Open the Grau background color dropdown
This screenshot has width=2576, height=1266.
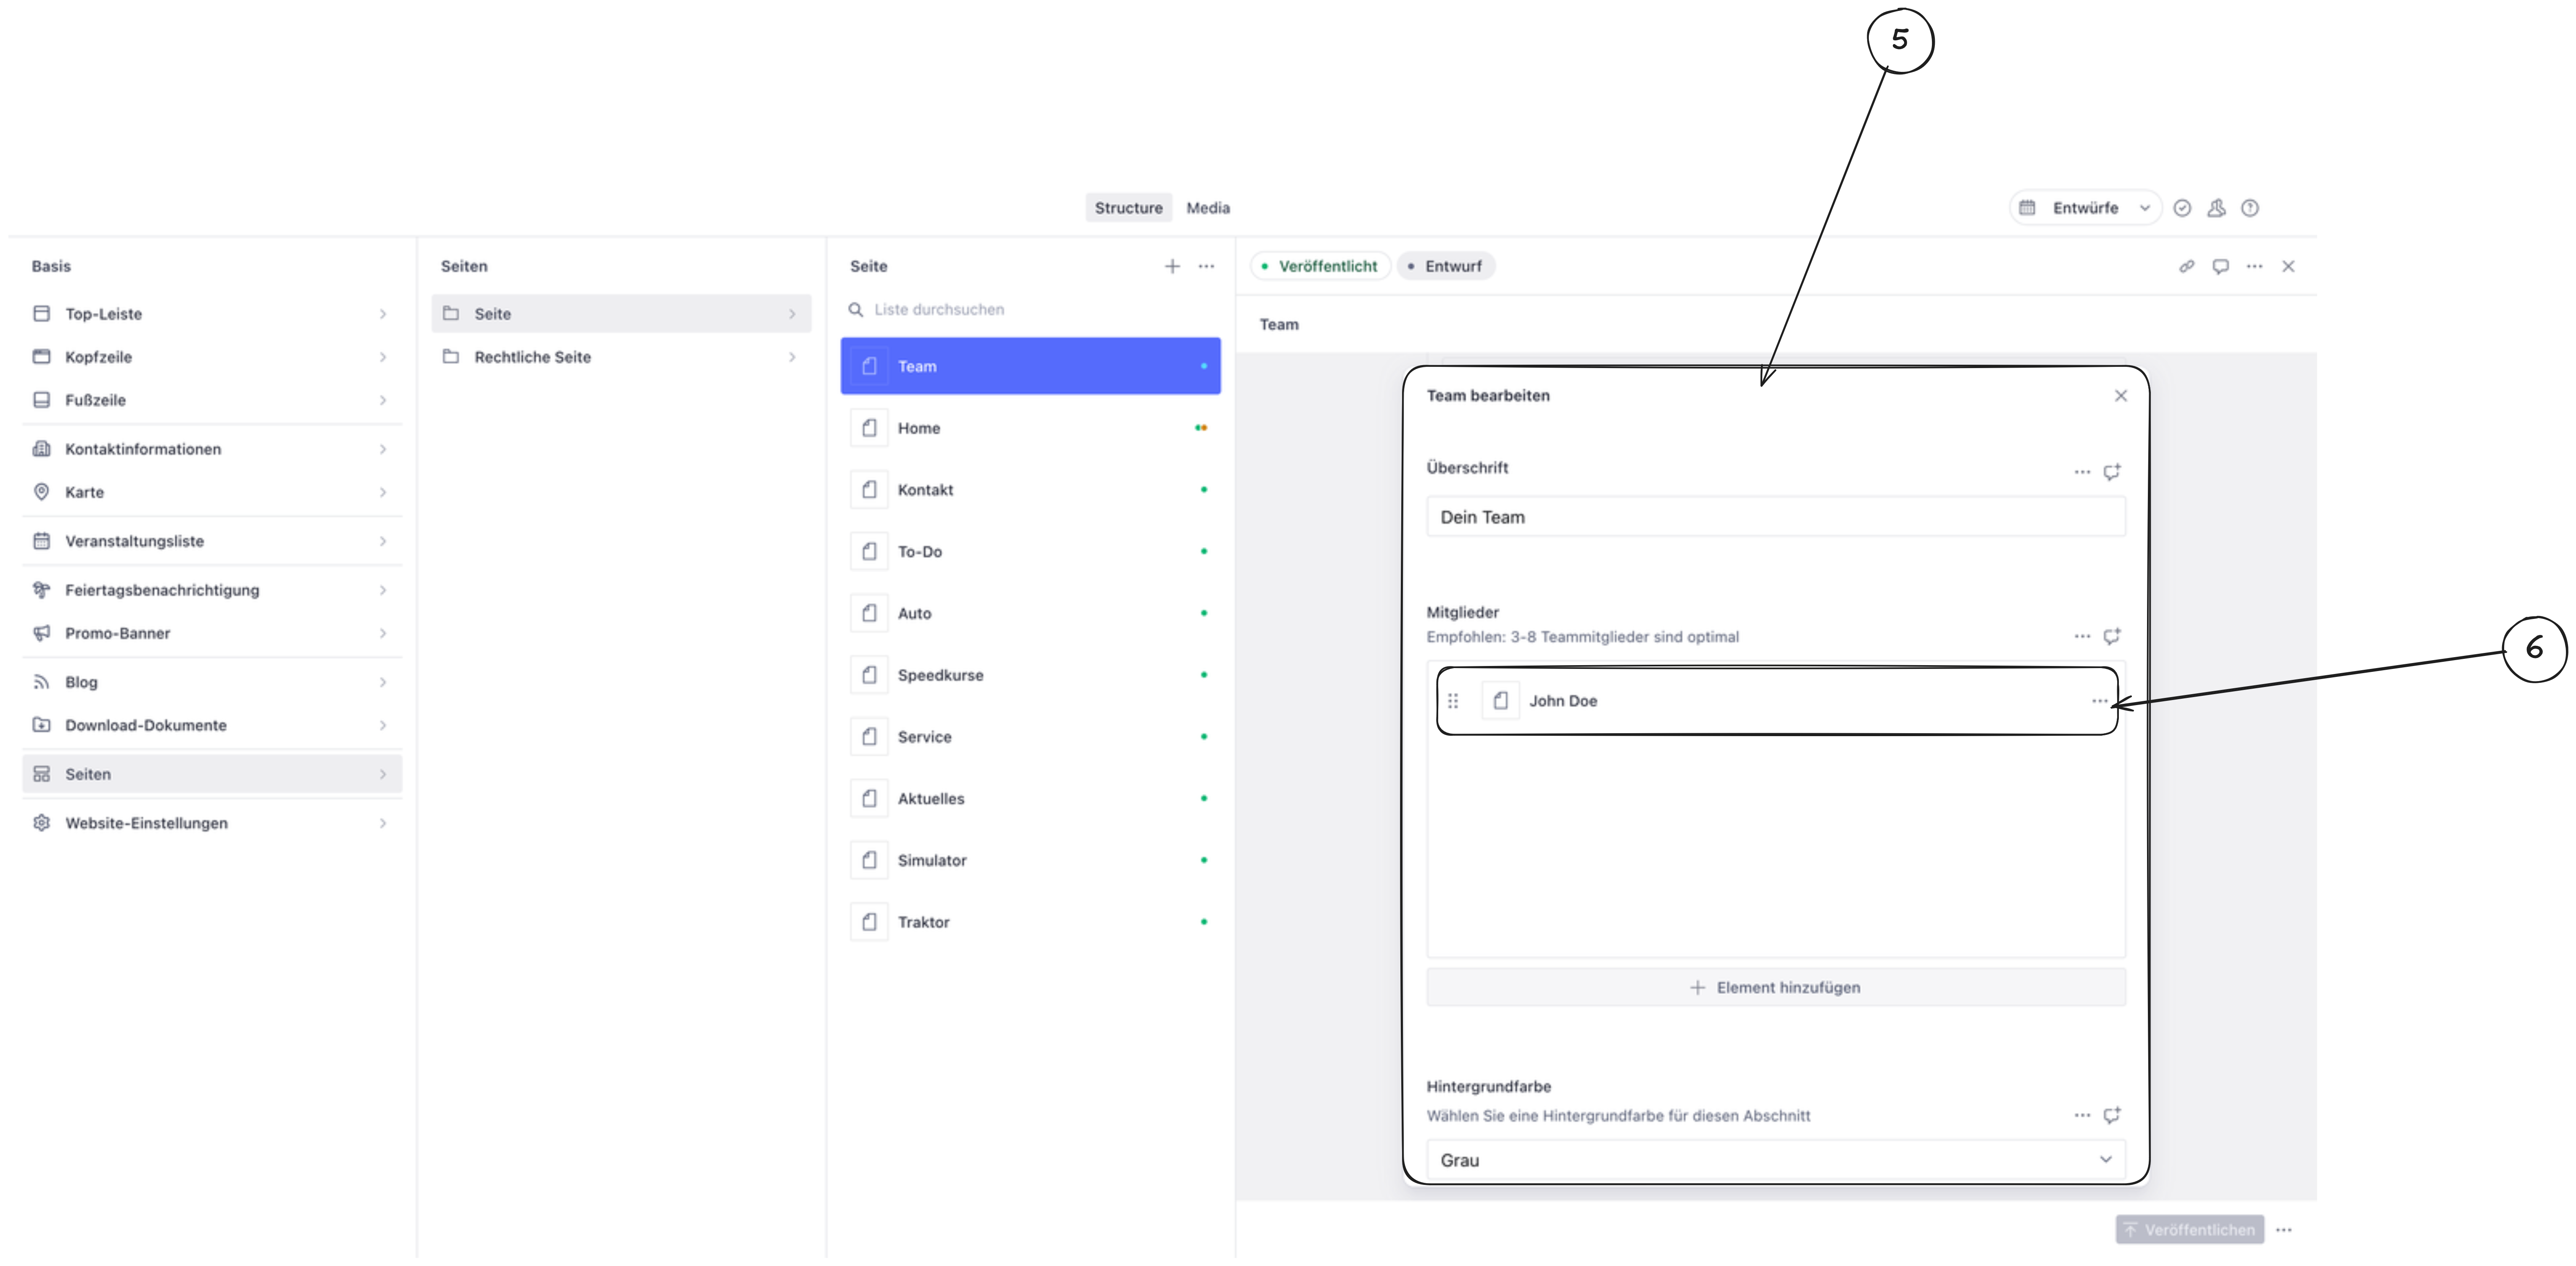tap(1775, 1160)
